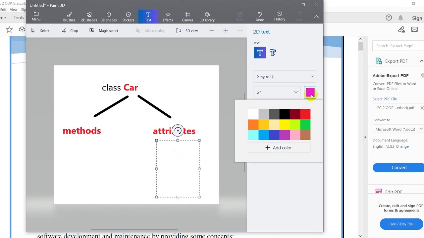Viewport: 424px width, 238px height.
Task: Pick the pink color swatch
Action: pyautogui.click(x=295, y=135)
